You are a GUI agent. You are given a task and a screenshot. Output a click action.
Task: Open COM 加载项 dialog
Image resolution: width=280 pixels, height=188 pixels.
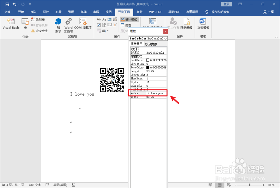coord(83,23)
